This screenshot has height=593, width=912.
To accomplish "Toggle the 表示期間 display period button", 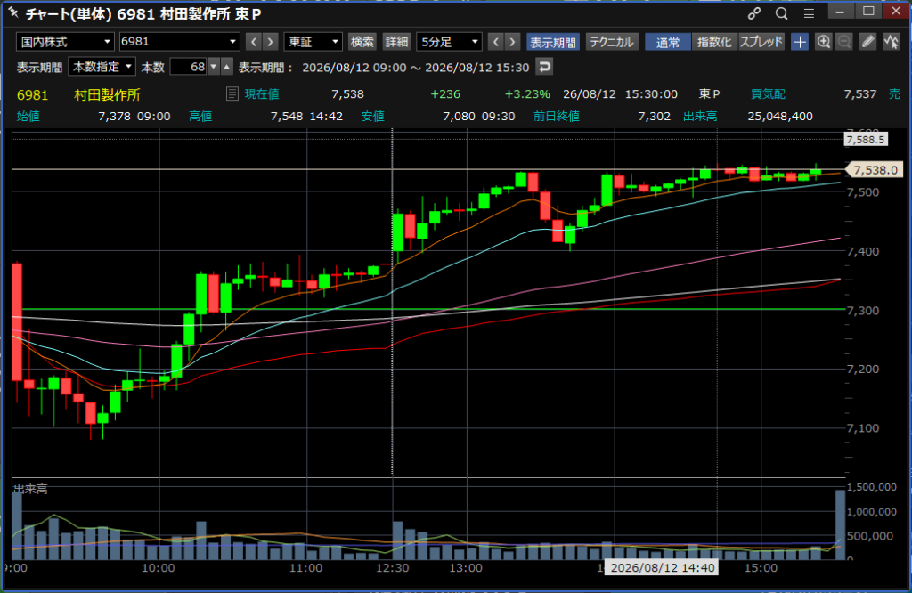I will pos(552,42).
